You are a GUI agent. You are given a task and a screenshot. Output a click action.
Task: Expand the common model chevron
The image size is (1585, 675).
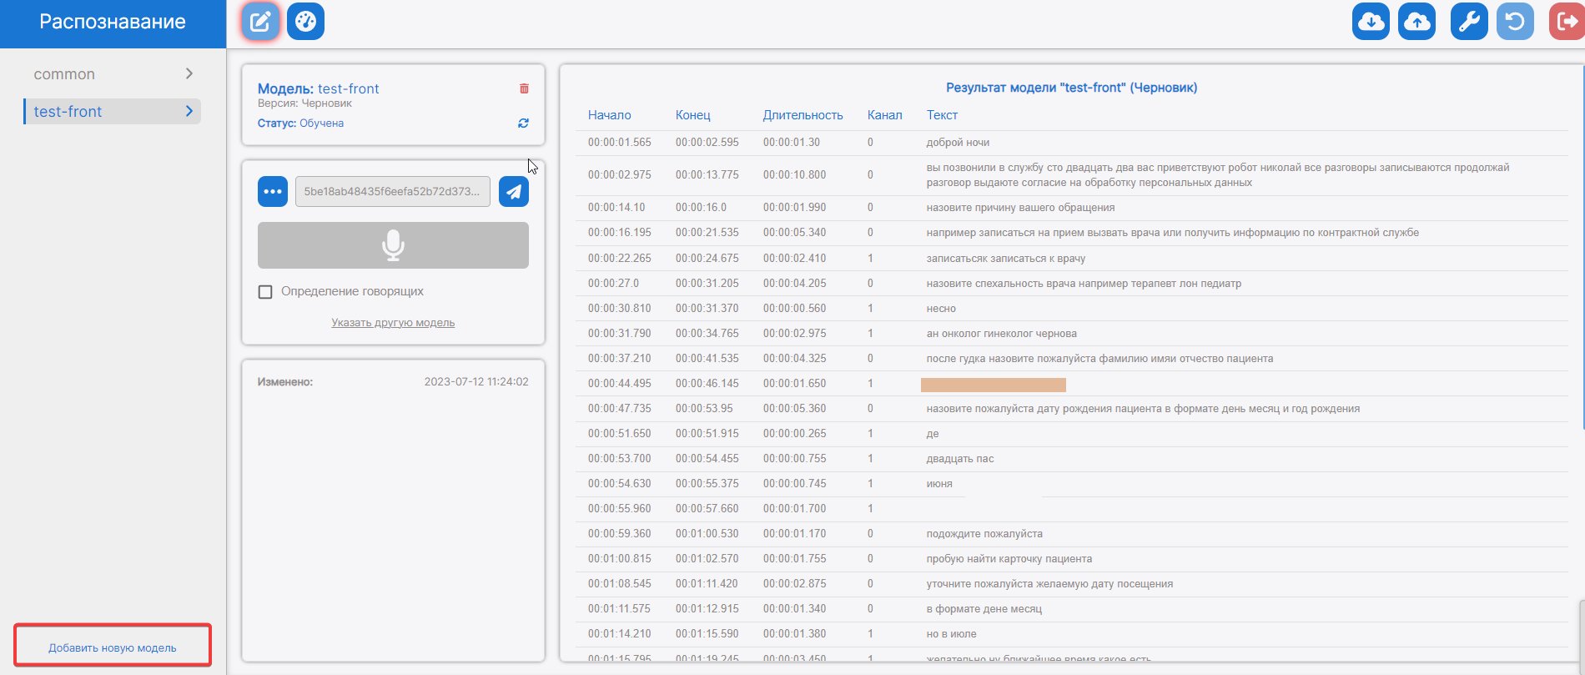[x=189, y=73]
